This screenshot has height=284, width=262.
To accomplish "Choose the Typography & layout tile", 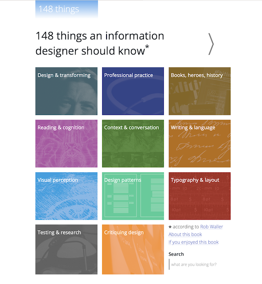I will click(x=200, y=196).
